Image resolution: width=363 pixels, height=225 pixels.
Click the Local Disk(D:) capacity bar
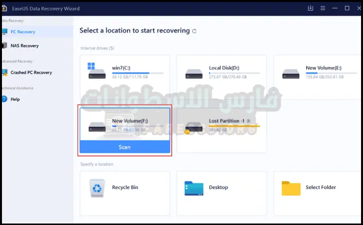[x=235, y=73]
